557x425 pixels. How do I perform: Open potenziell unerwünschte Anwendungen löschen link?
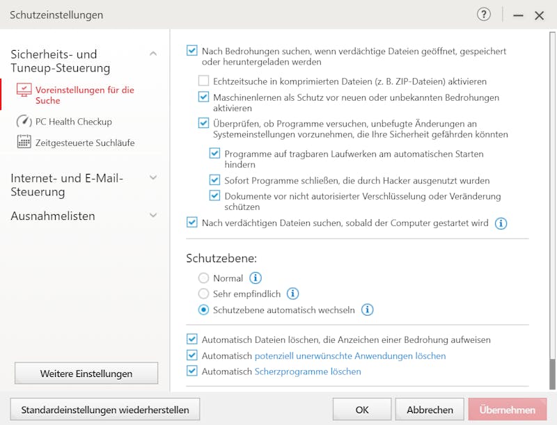click(x=350, y=355)
